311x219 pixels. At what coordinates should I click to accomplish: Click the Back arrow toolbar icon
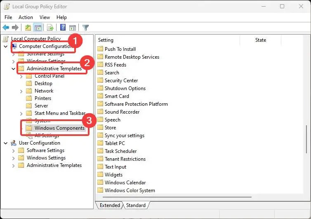pos(6,27)
